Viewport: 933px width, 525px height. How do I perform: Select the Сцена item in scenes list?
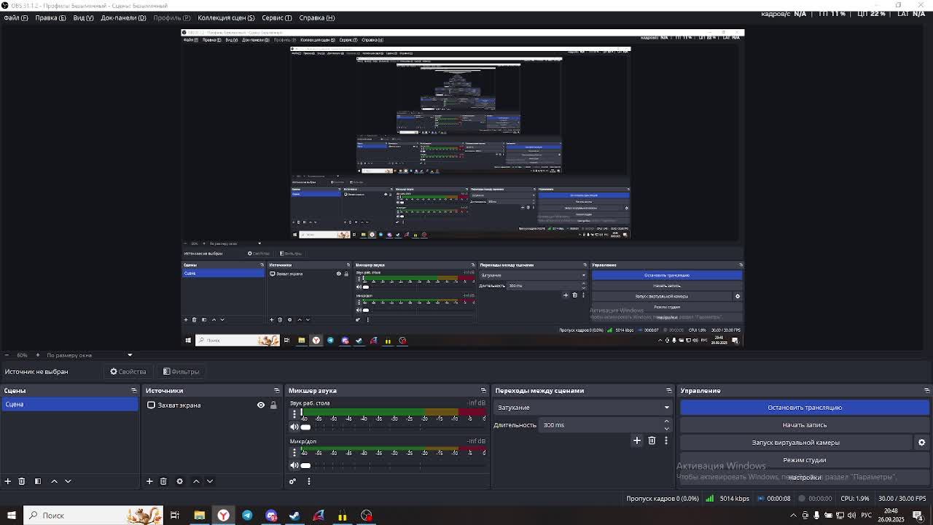coord(70,405)
